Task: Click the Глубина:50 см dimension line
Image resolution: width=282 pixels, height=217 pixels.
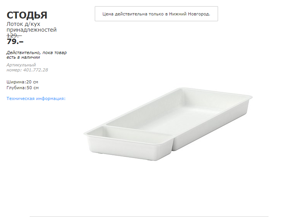Action: pos(22,88)
